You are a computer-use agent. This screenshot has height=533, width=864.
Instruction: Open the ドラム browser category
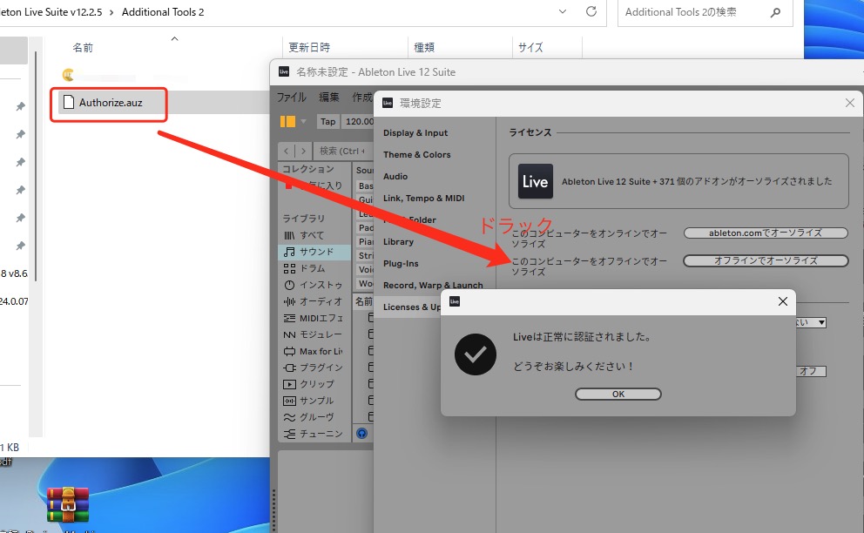314,268
